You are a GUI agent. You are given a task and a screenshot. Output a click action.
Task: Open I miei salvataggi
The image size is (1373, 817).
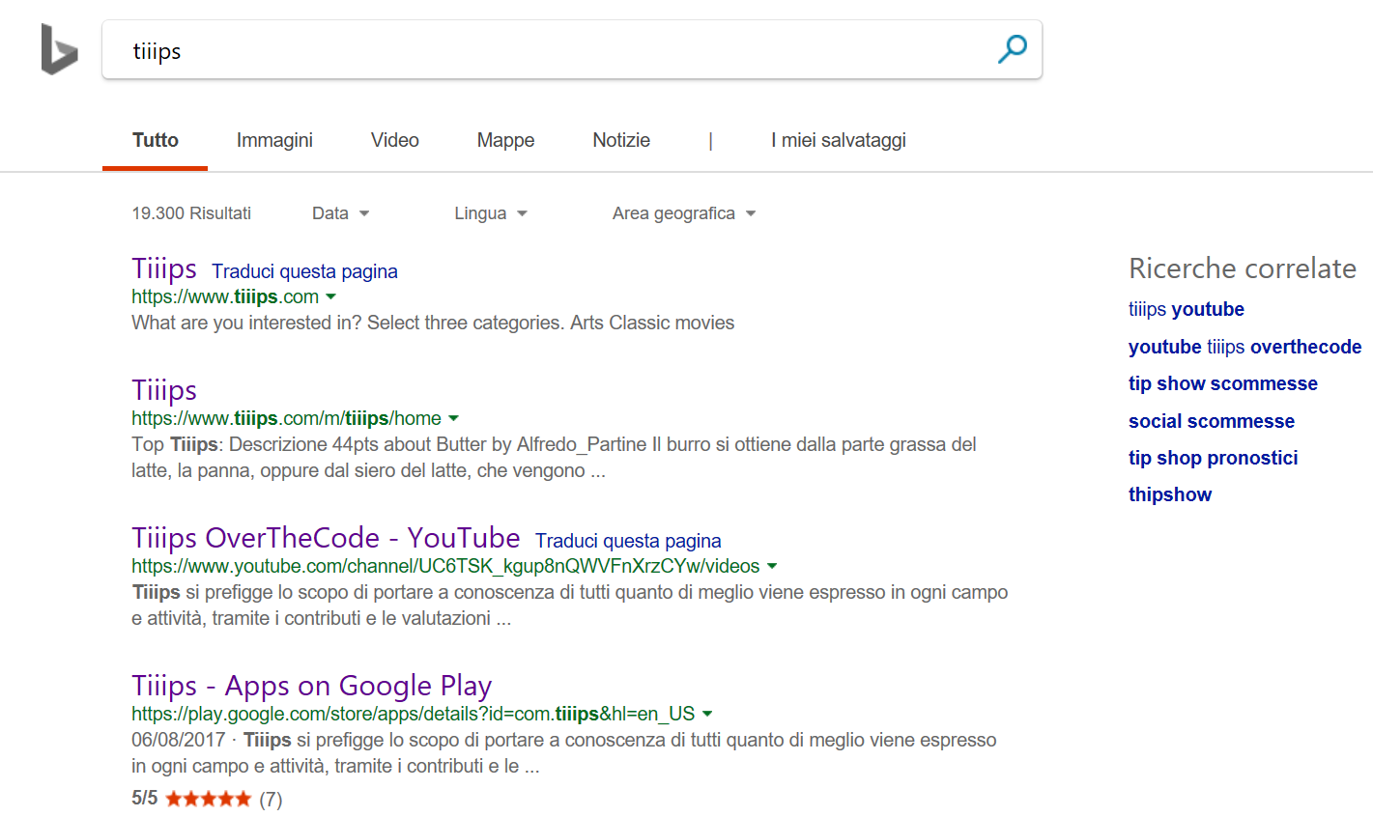click(x=838, y=140)
